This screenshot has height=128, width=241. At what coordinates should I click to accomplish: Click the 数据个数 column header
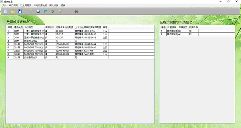193,27
